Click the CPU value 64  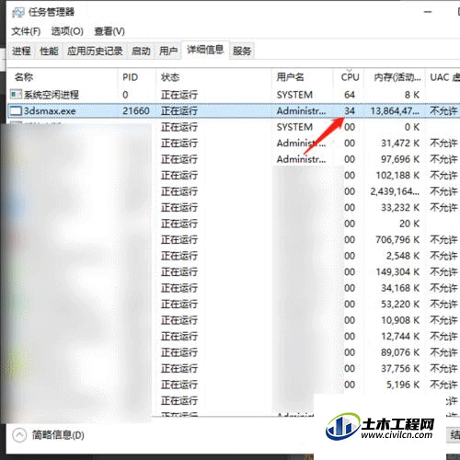pyautogui.click(x=350, y=95)
